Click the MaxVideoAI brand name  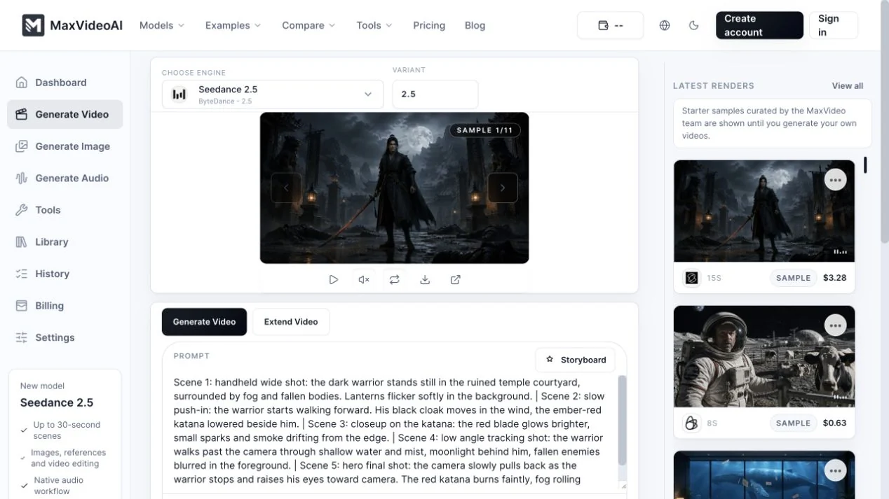point(86,26)
